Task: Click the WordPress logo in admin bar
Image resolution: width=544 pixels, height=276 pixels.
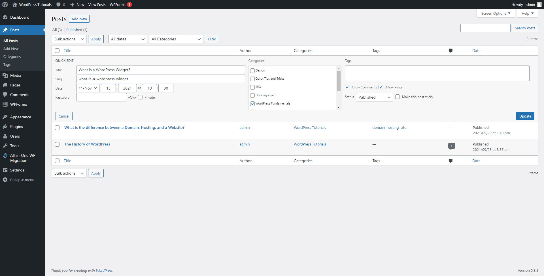Action: [5, 5]
